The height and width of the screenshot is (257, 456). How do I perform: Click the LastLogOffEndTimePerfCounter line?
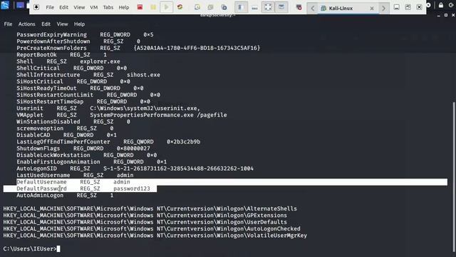(108, 141)
